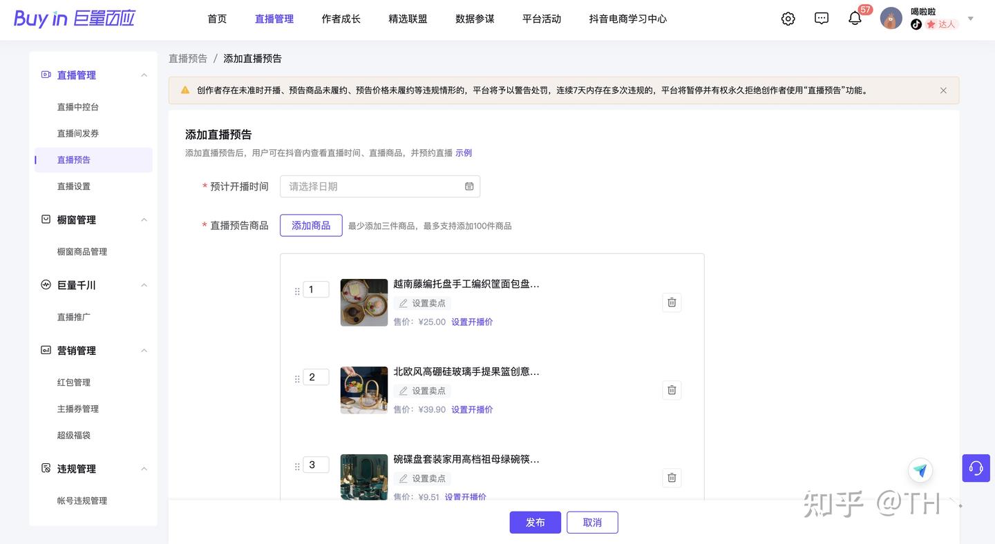995x544 pixels.
Task: Grab drag handle for product 3
Action: (x=297, y=467)
